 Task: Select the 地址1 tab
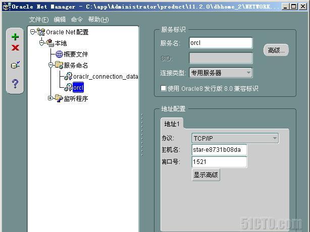pos(172,124)
